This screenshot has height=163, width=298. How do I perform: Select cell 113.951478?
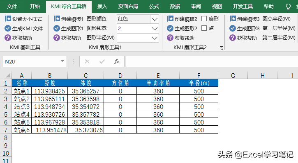coord(50,130)
